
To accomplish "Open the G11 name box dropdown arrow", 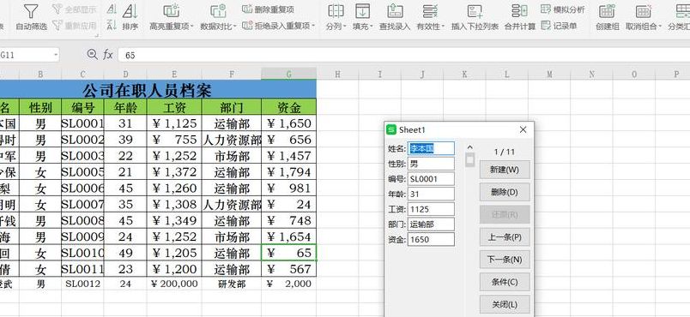I will [56, 55].
